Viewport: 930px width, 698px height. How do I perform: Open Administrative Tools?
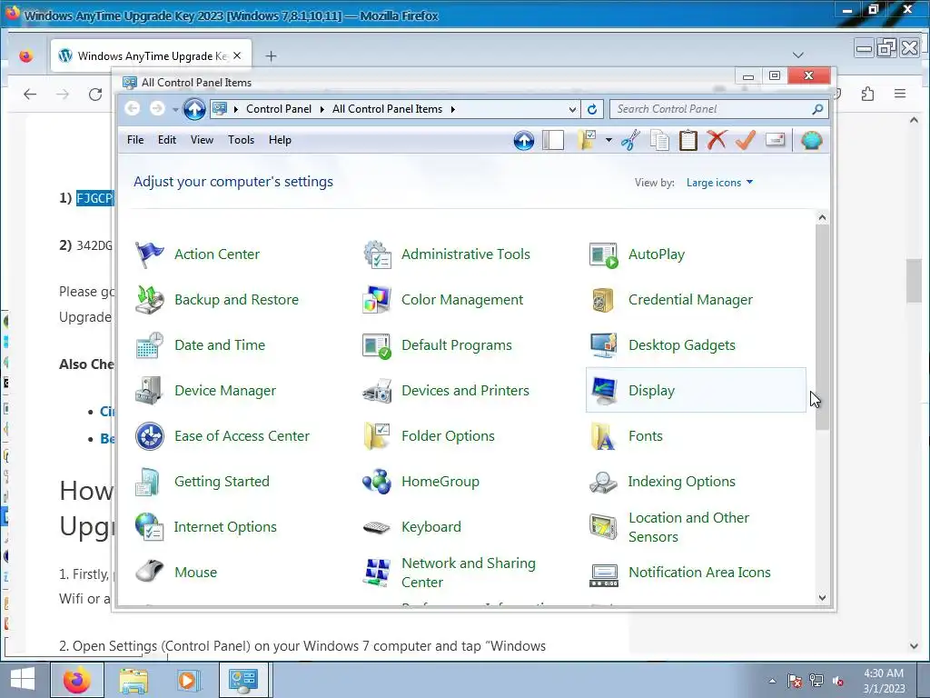point(447,254)
